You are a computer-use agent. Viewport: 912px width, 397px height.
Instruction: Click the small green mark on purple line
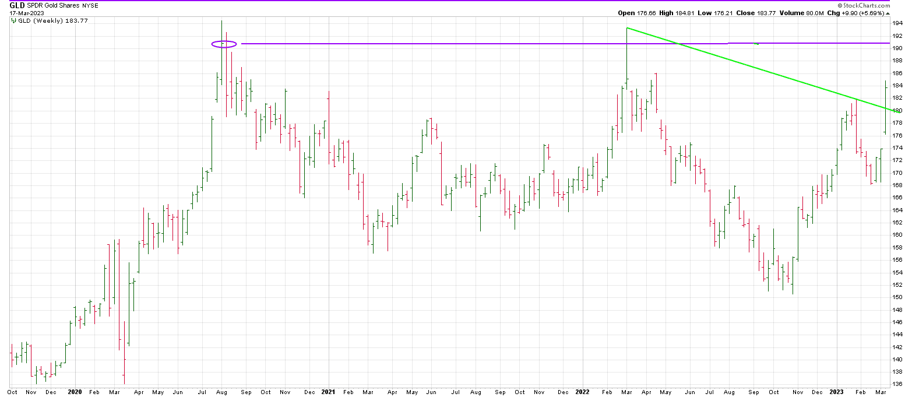point(756,44)
